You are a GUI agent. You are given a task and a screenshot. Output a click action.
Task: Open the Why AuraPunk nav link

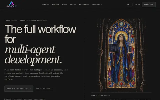point(84,4)
